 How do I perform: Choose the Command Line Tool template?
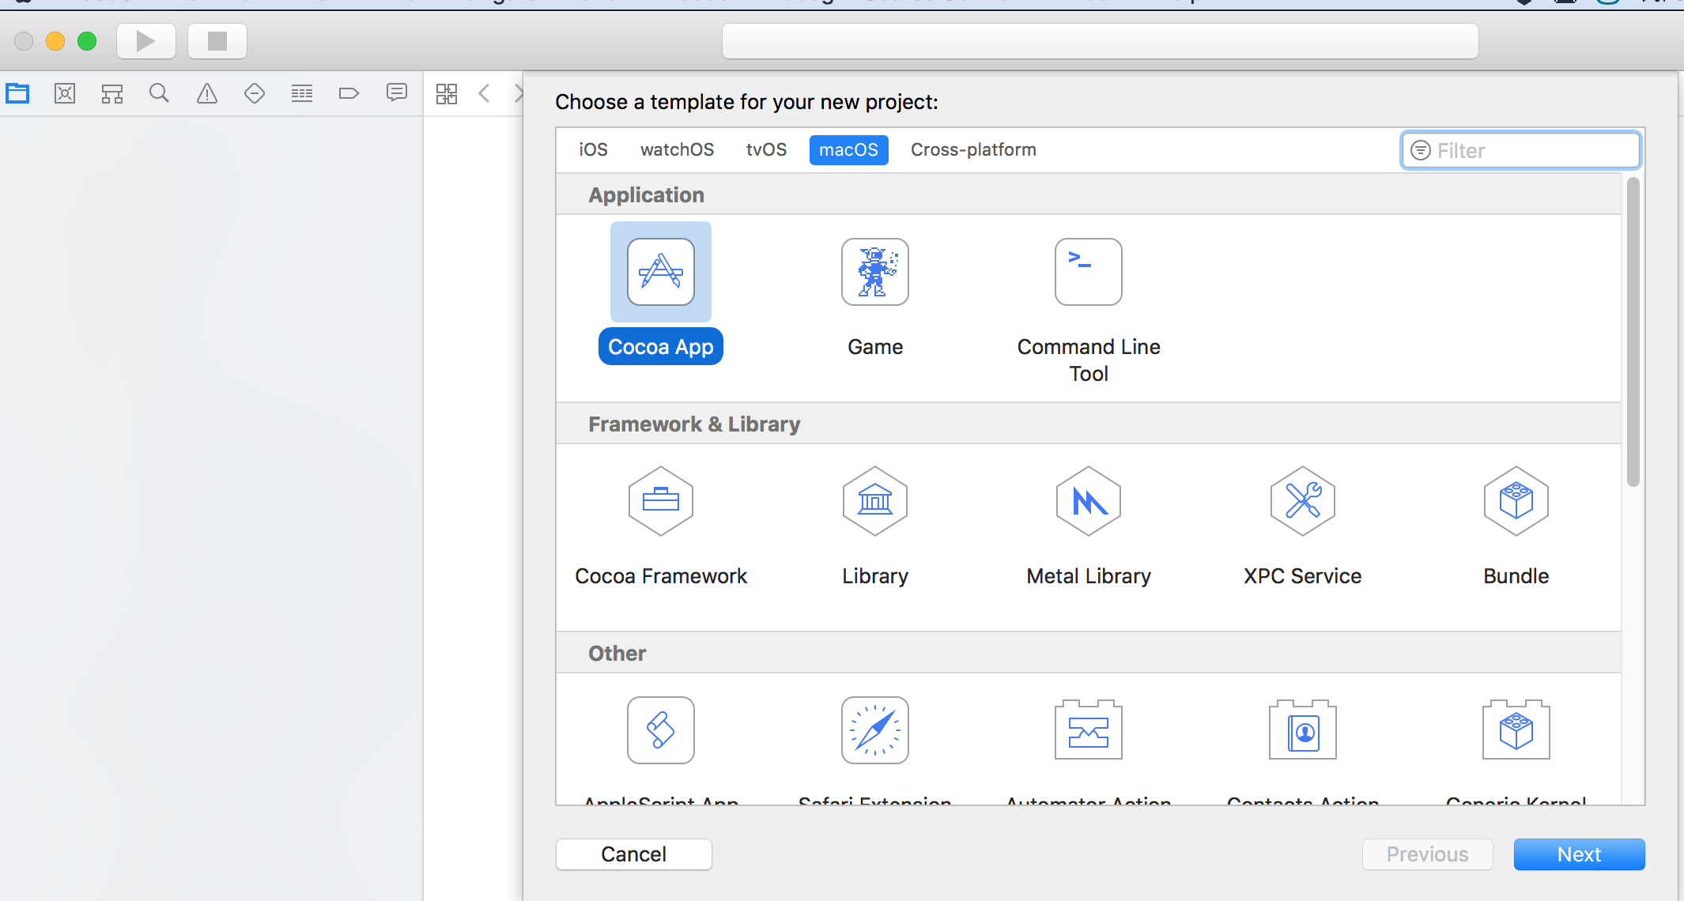click(1088, 272)
